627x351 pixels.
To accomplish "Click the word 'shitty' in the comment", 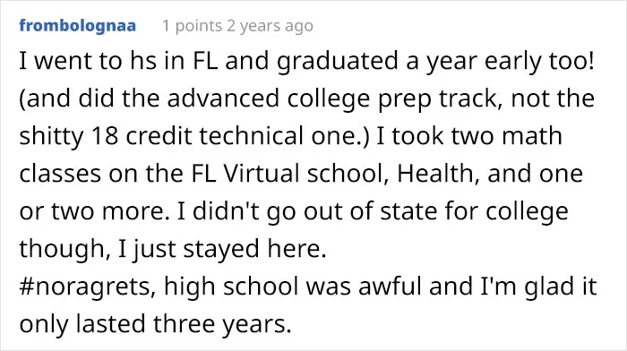I will [52, 137].
